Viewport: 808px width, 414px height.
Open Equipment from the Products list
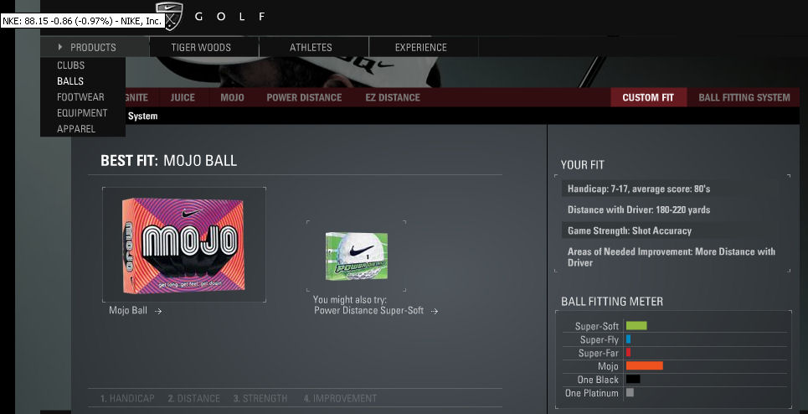coord(82,113)
